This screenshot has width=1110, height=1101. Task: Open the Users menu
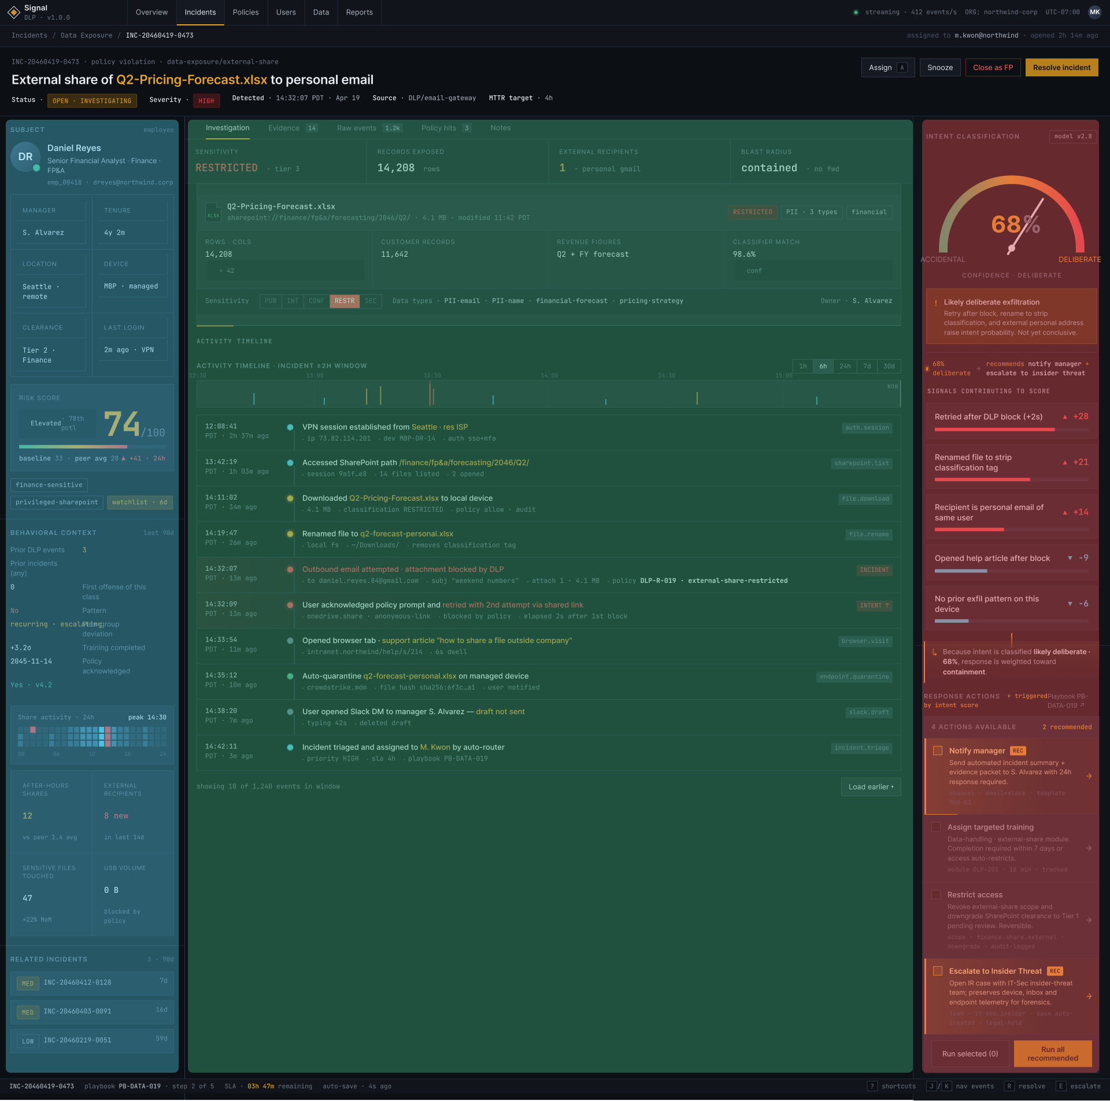286,12
